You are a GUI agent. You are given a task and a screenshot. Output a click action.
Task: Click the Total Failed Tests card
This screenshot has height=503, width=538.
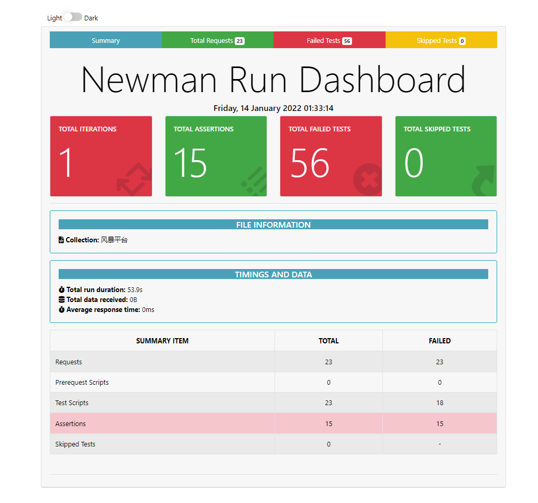tap(331, 157)
